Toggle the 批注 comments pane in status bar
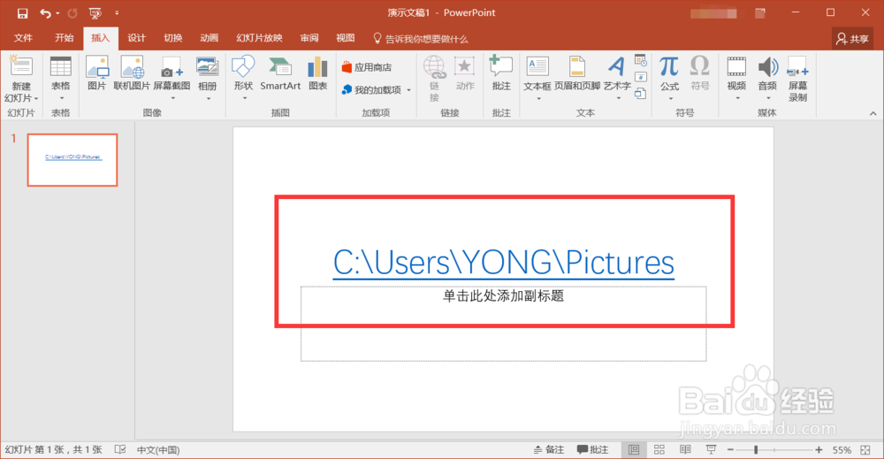884x459 pixels. tap(592, 449)
